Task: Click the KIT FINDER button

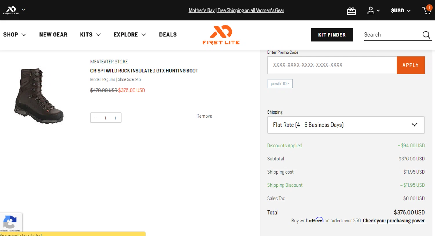Action: click(x=332, y=35)
